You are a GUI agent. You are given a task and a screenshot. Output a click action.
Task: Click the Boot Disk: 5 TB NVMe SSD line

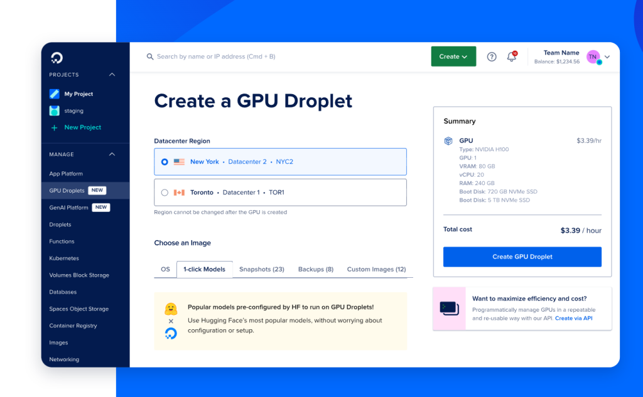(x=495, y=200)
